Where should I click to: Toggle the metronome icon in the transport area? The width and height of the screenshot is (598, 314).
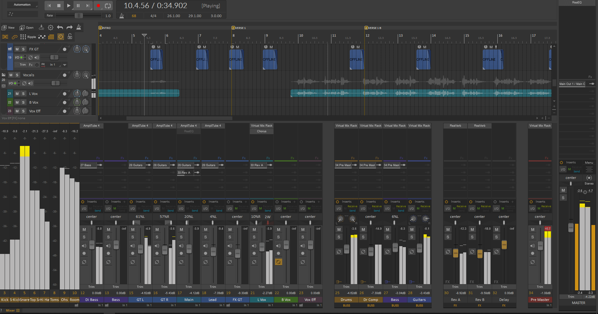tap(121, 16)
